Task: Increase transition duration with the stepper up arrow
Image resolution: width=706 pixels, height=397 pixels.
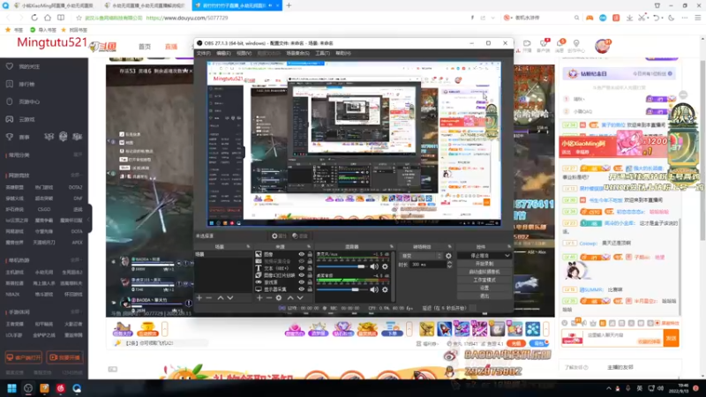Action: tap(449, 263)
